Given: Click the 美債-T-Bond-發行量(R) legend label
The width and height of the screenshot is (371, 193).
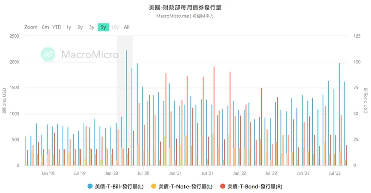Looking at the screenshot, I should click(255, 186).
